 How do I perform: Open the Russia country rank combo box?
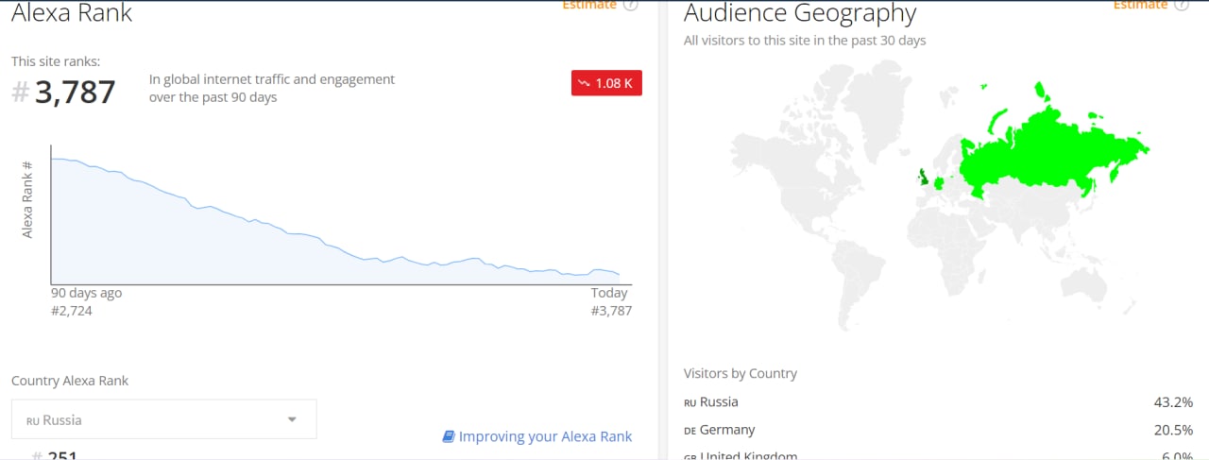164,419
